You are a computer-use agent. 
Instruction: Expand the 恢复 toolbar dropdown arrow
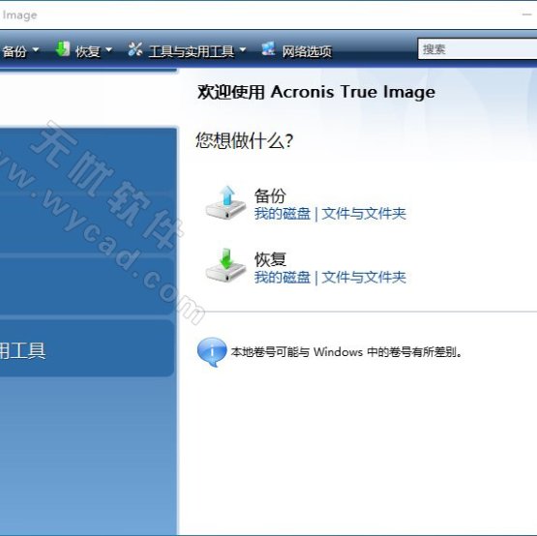coord(108,50)
